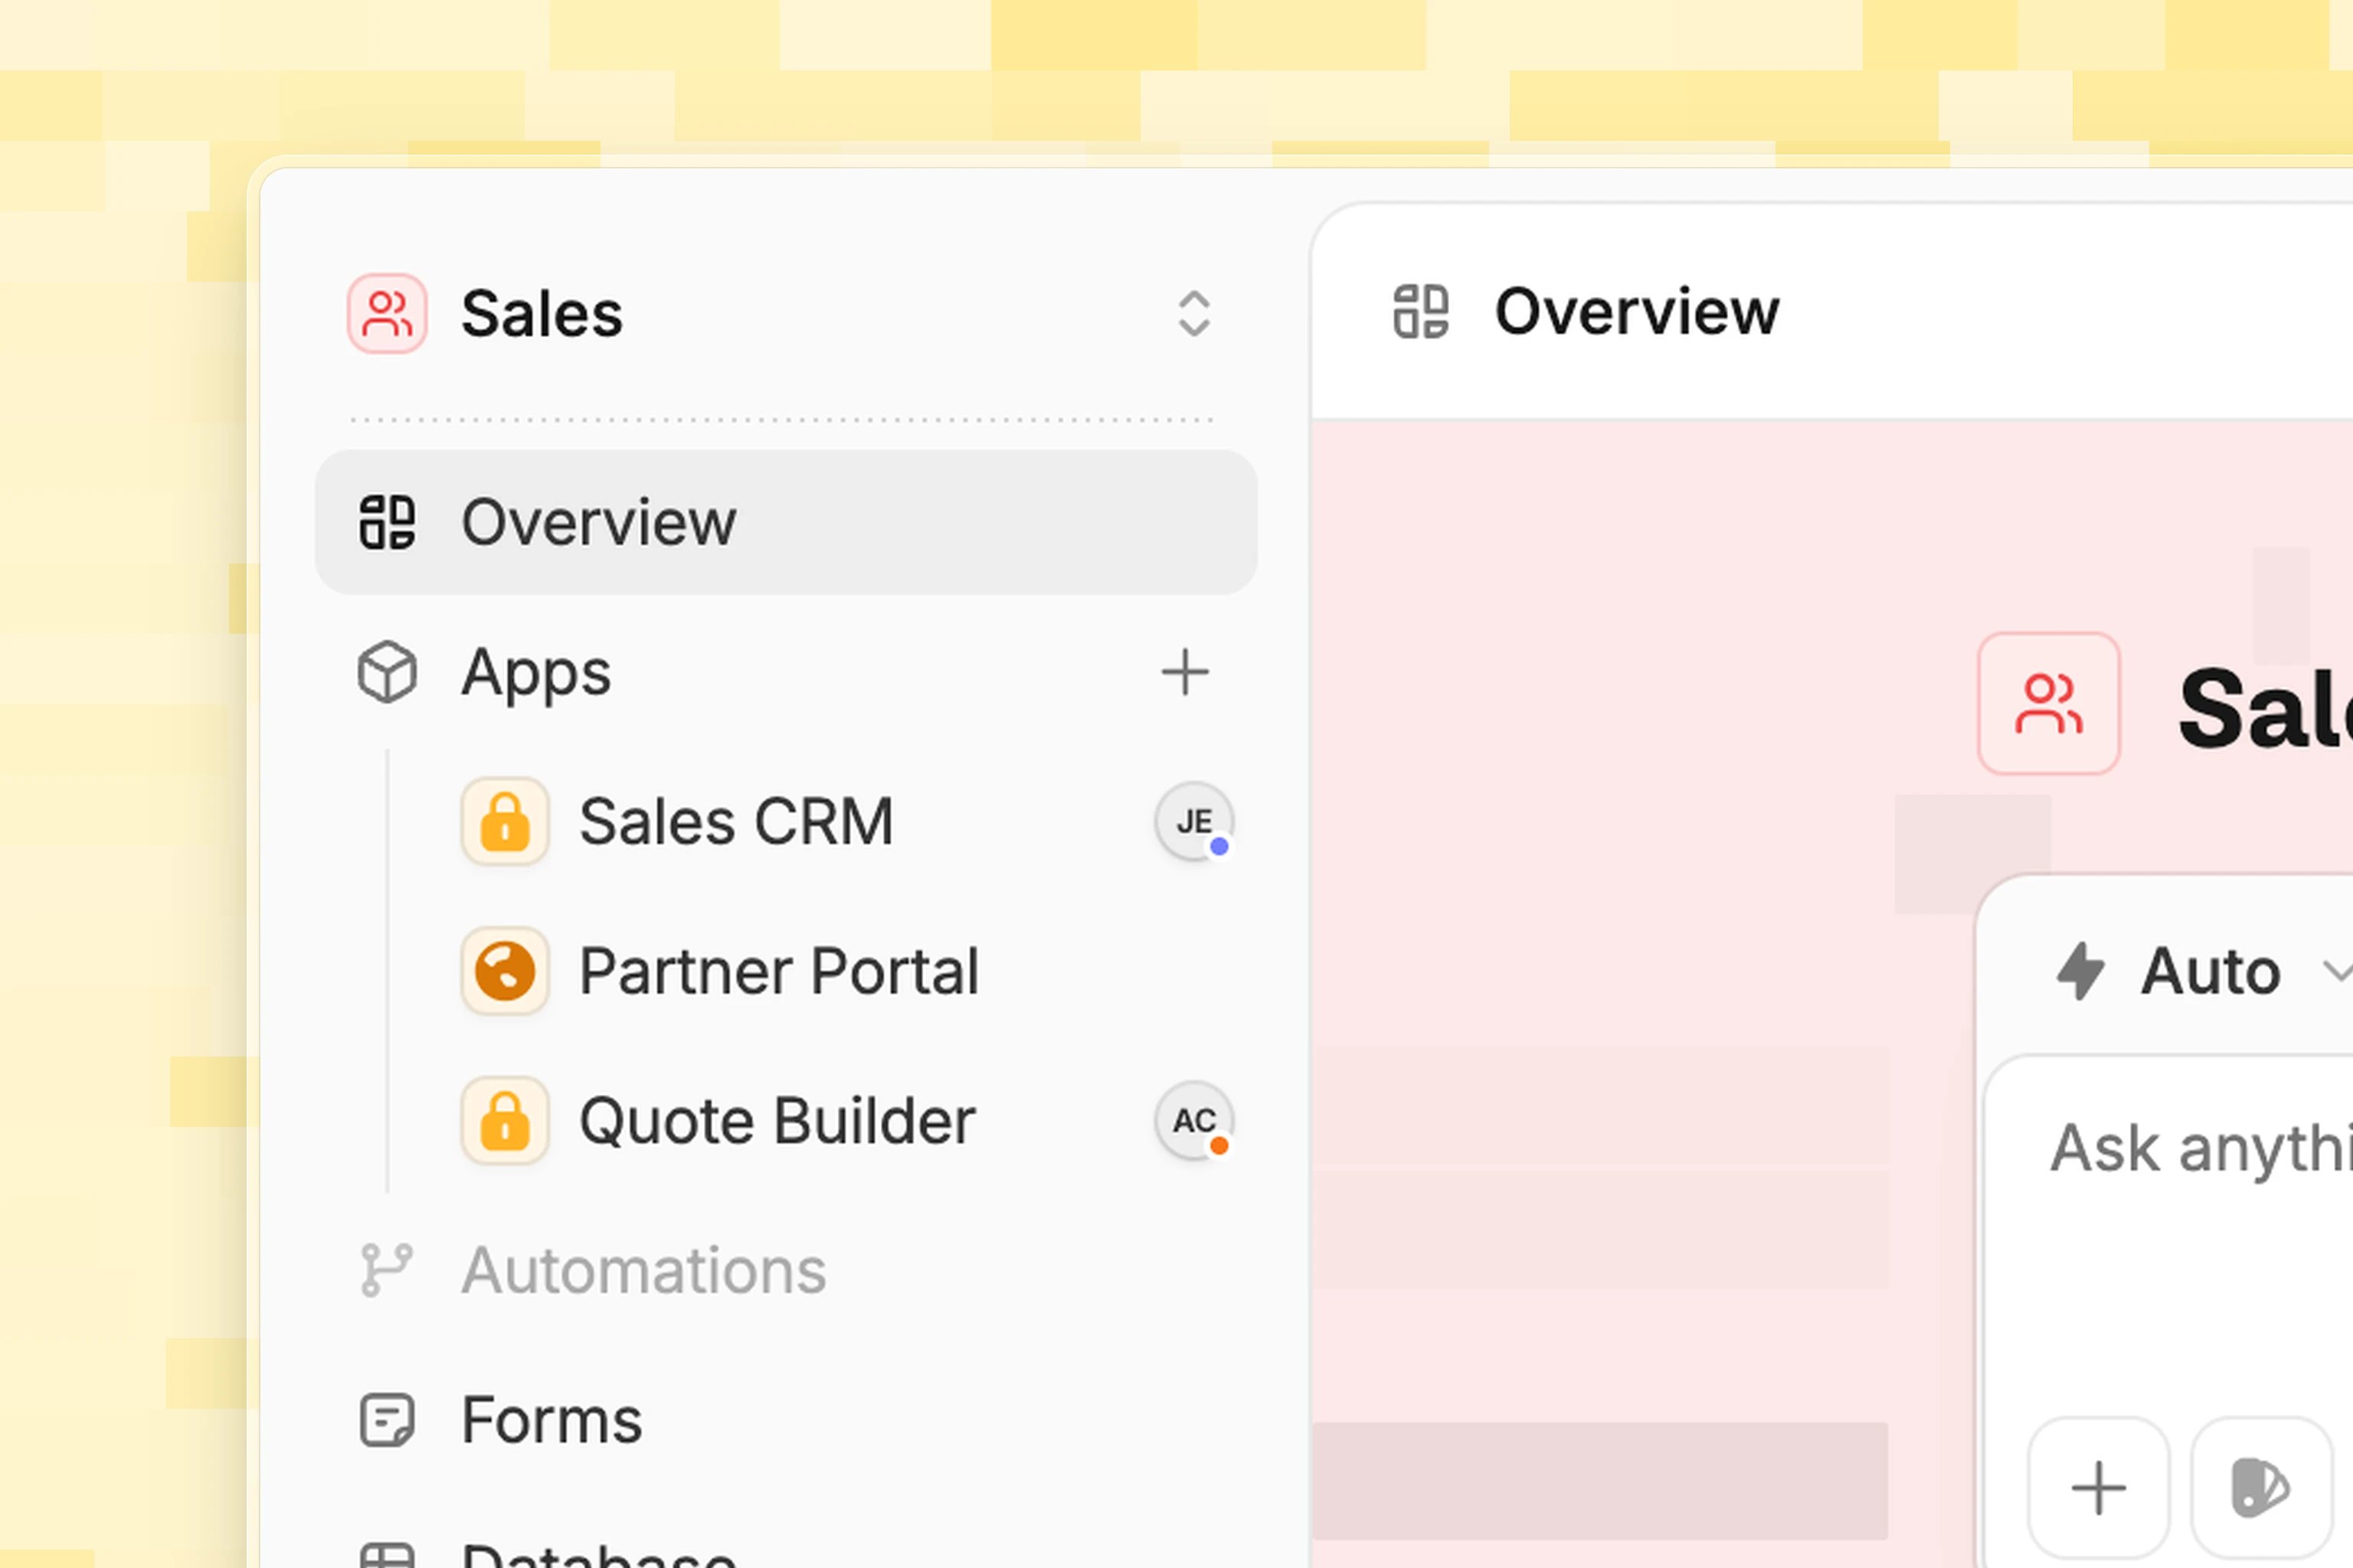Click the lightning bolt icon beside Auto
Viewport: 2353px width, 1568px height.
click(2081, 971)
